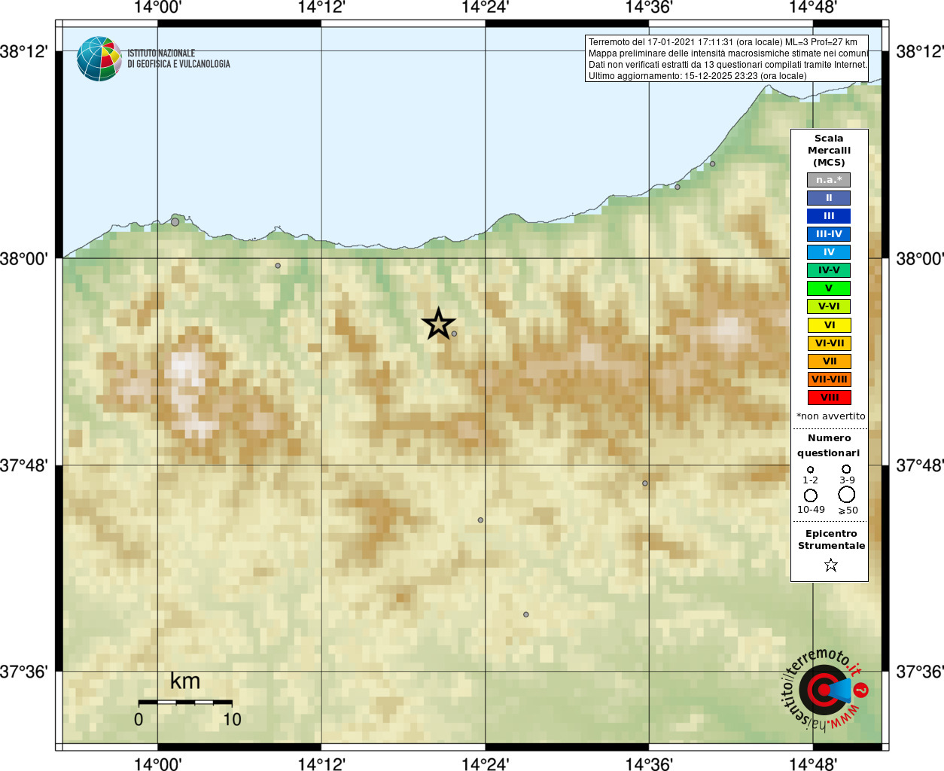The width and height of the screenshot is (944, 771).
Task: Click the orange VII intensity swatch
Action: tap(829, 361)
